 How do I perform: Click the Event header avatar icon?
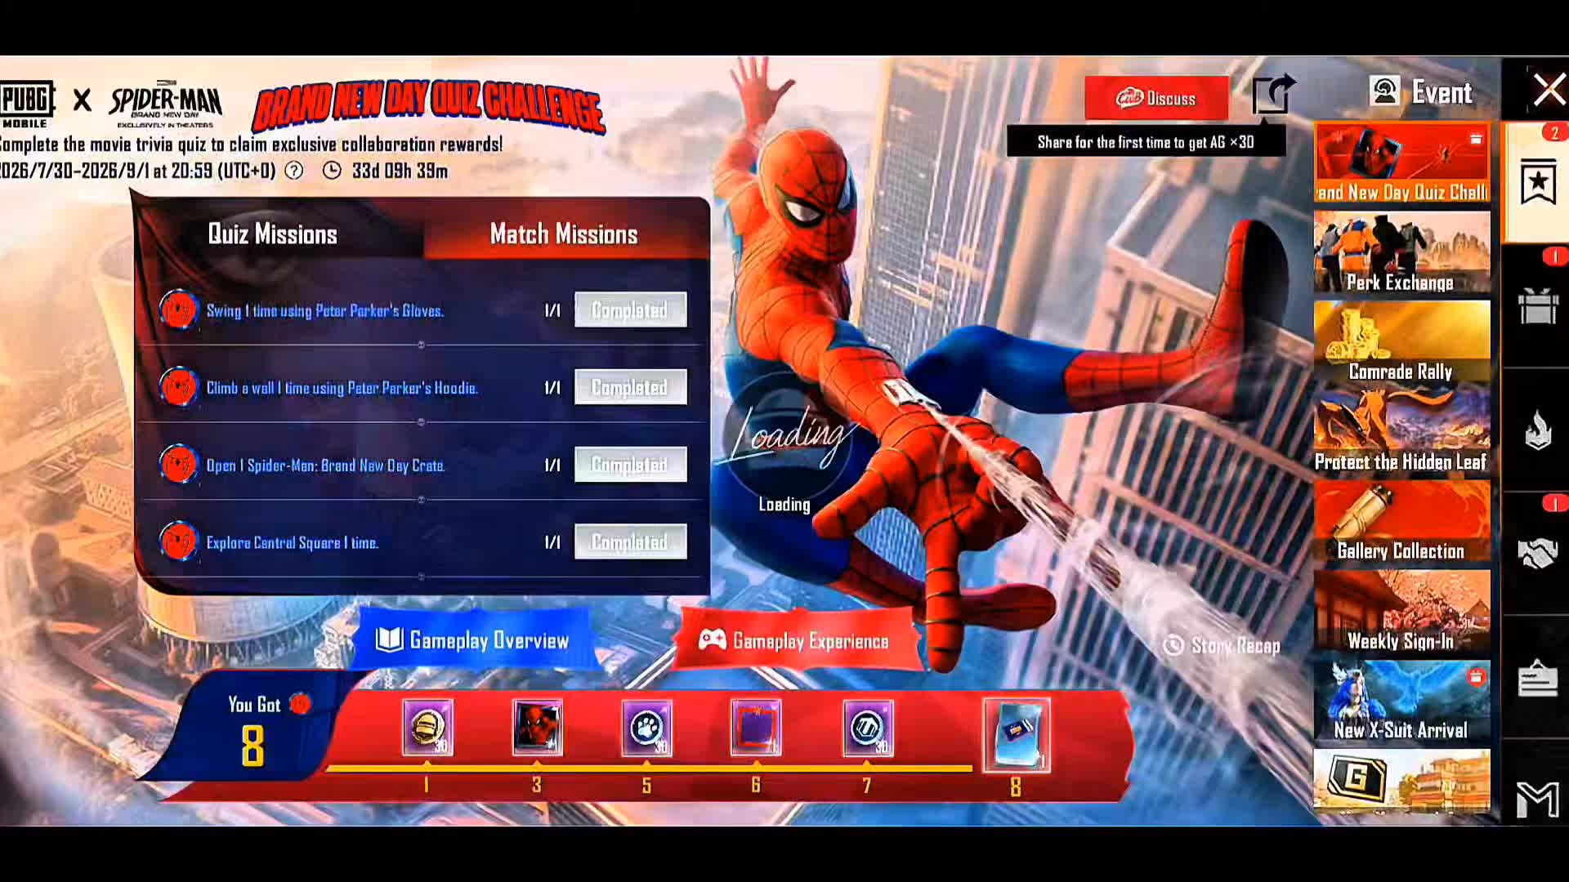click(x=1385, y=91)
